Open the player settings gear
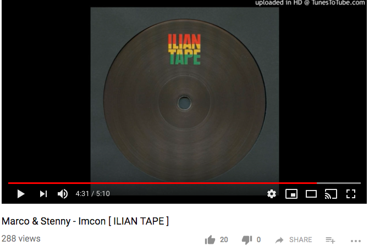Image resolution: width=369 pixels, height=246 pixels. tap(272, 194)
